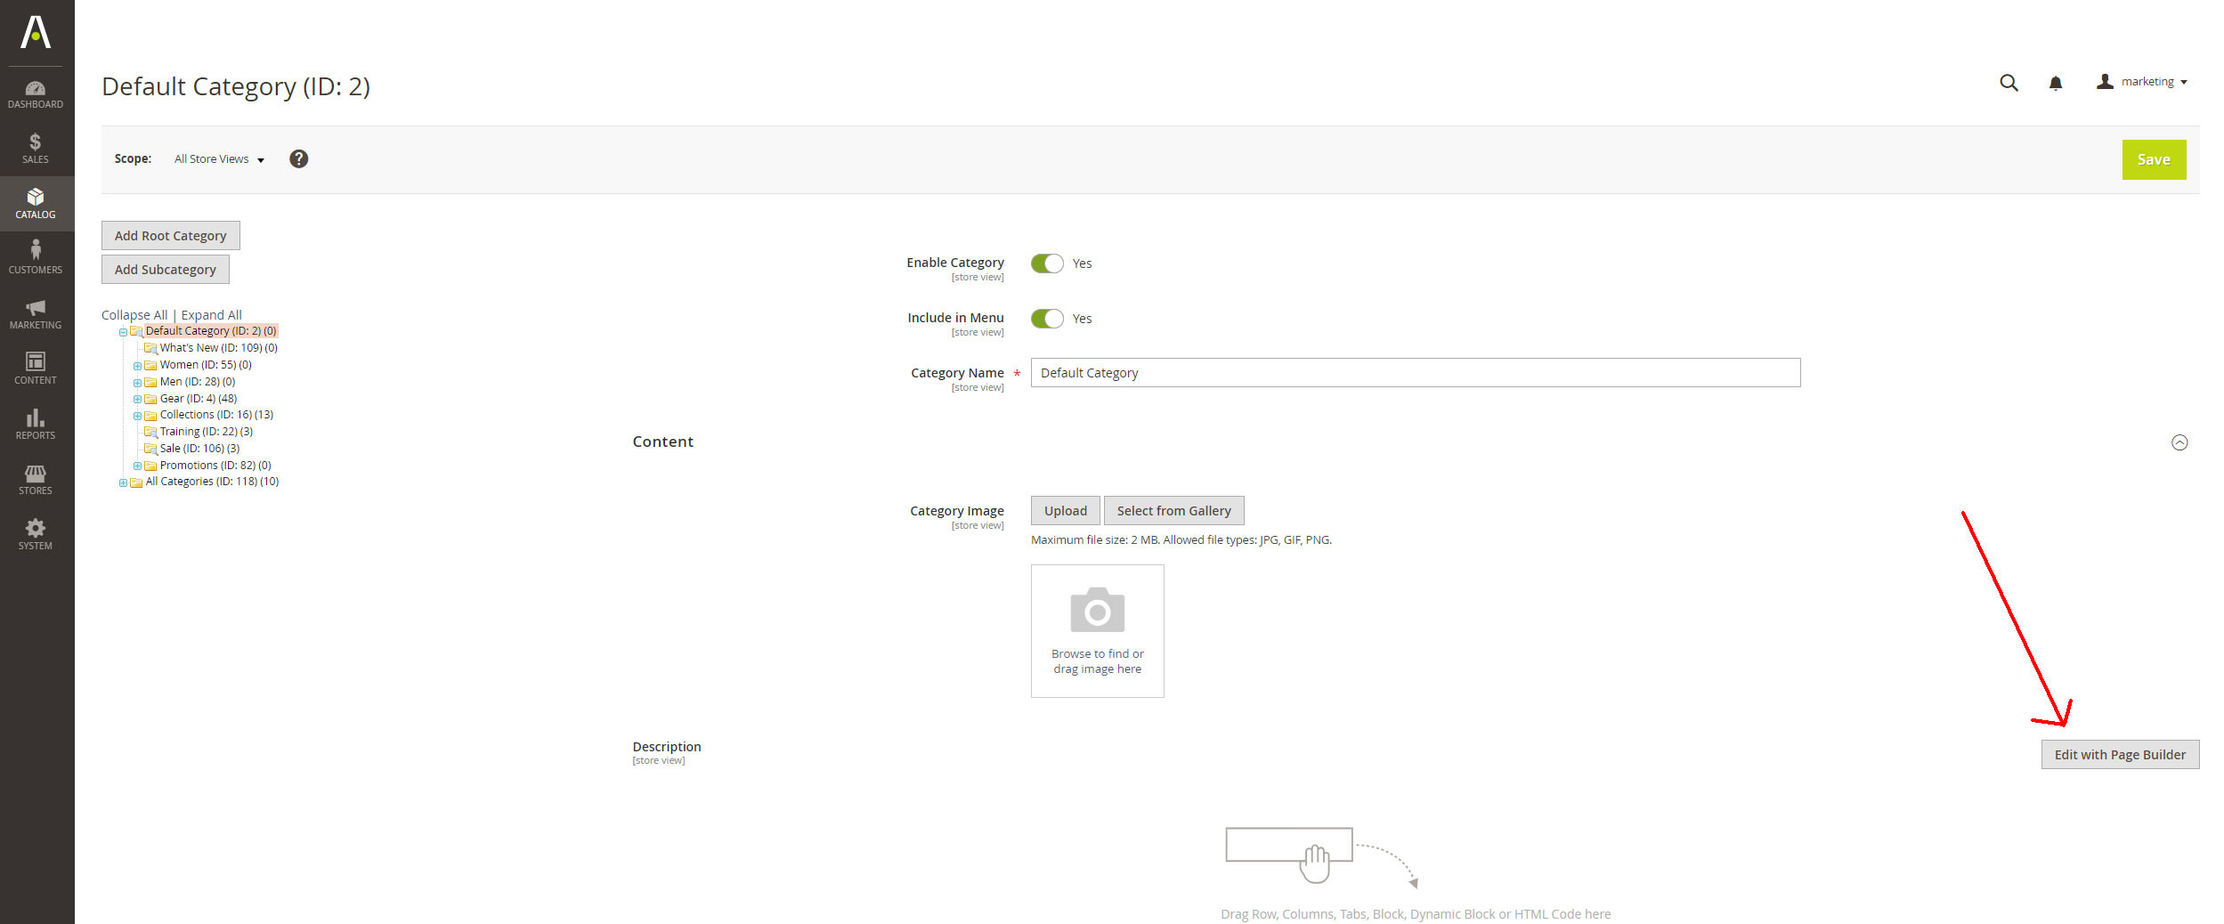
Task: Disable the Enable Category toggle
Action: (x=1047, y=263)
